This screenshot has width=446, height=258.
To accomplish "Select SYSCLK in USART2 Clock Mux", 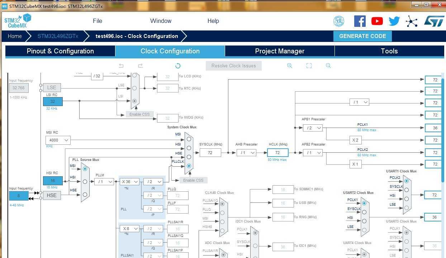I will [x=364, y=212].
